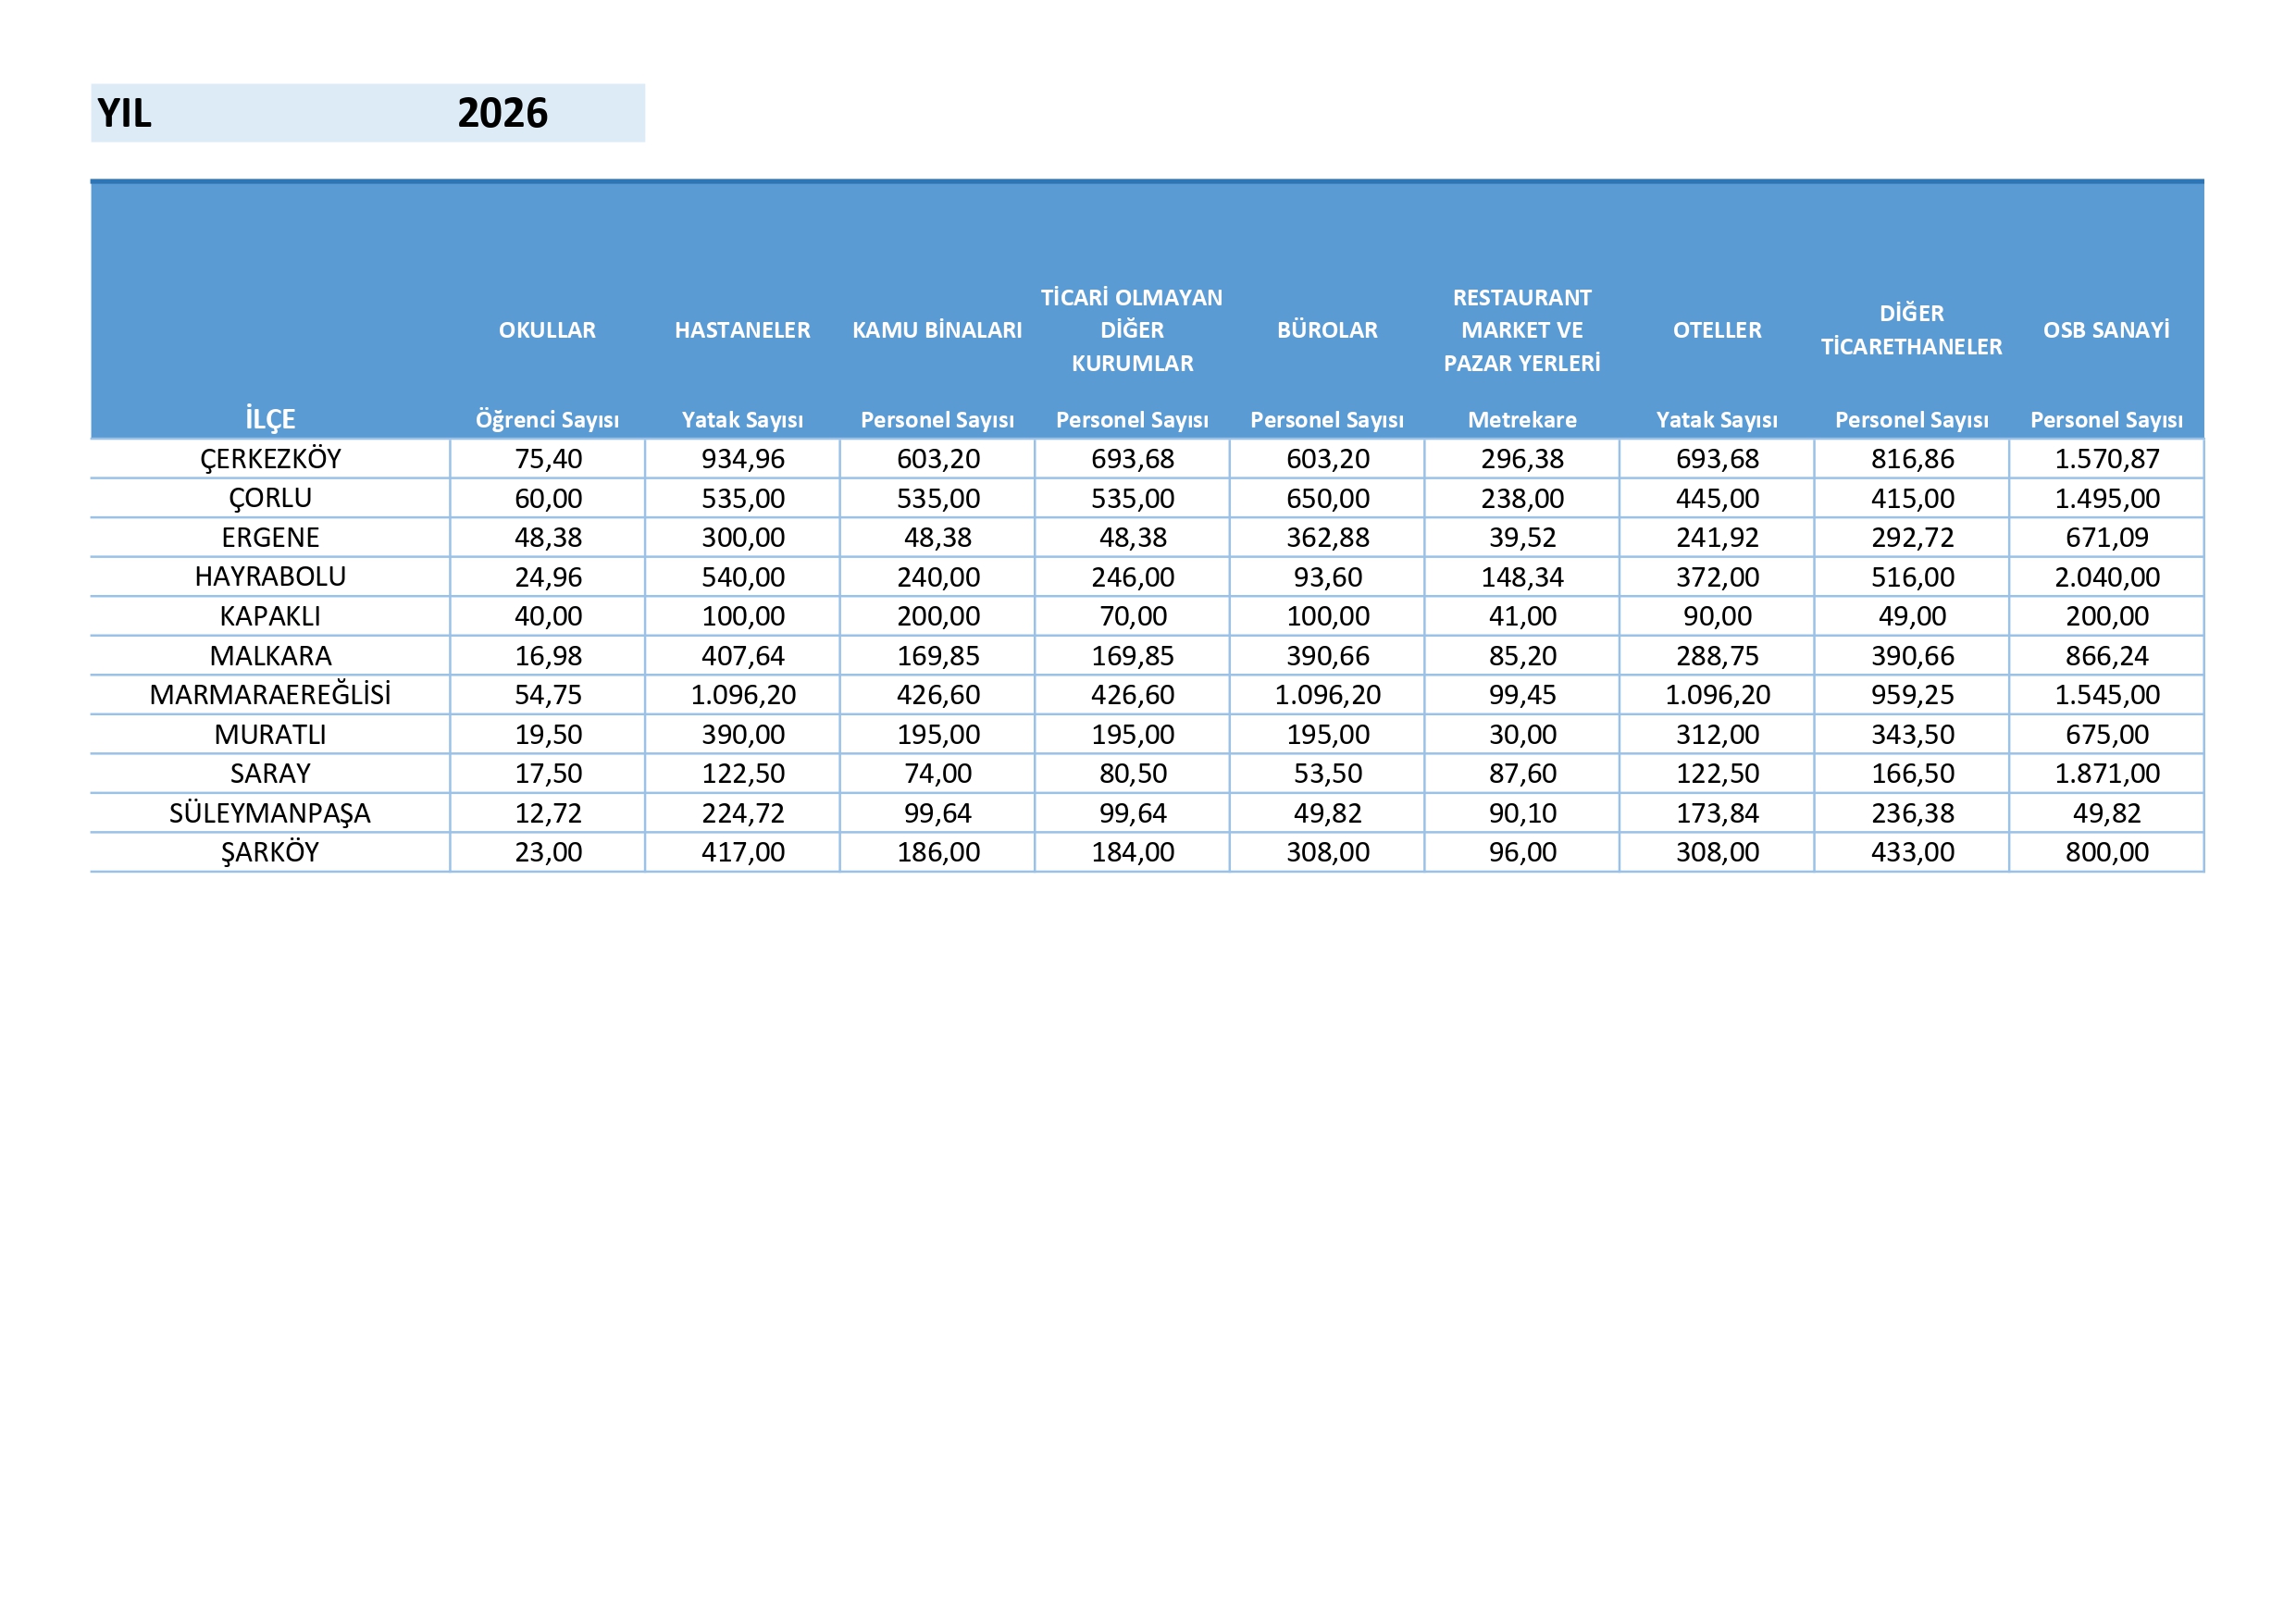The height and width of the screenshot is (1624, 2296).
Task: Click the OSB SANAYİ header
Action: tap(2106, 330)
